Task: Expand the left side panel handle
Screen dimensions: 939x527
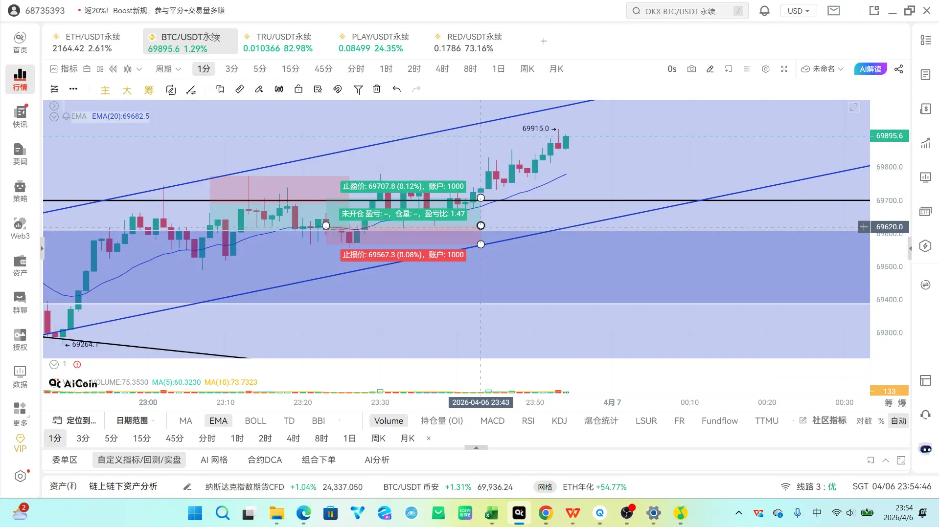Action: pos(42,248)
